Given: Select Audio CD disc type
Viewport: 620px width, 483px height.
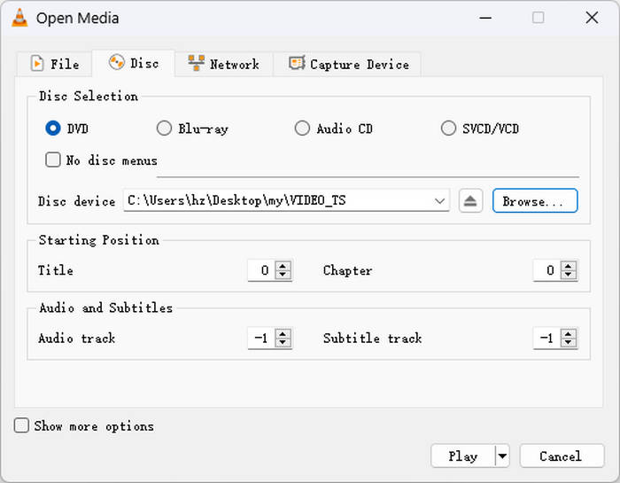Looking at the screenshot, I should coord(302,129).
